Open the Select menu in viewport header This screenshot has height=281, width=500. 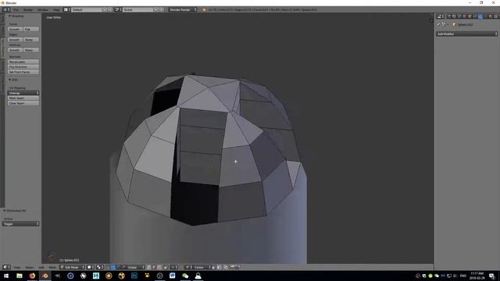[x=30, y=267]
